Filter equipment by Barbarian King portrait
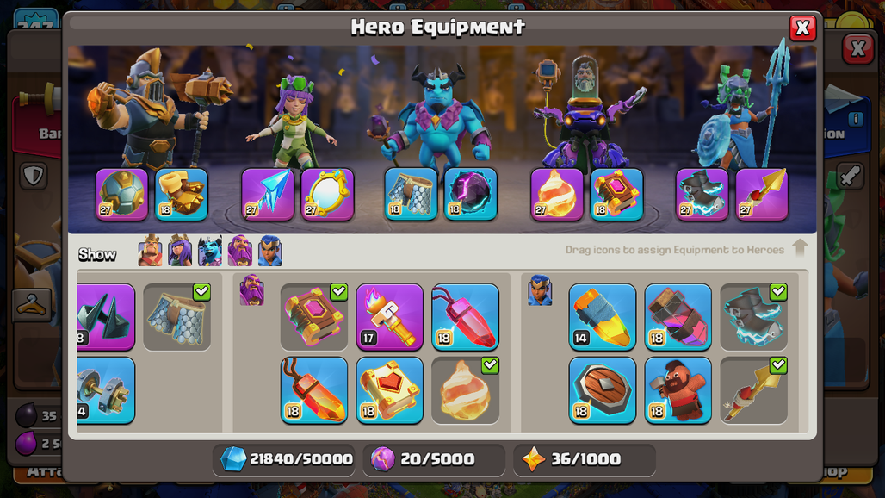The height and width of the screenshot is (498, 885). pos(150,251)
